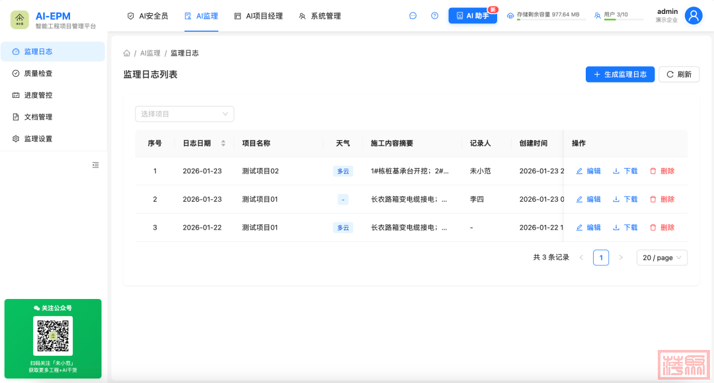Click the chat message icon in header

413,16
